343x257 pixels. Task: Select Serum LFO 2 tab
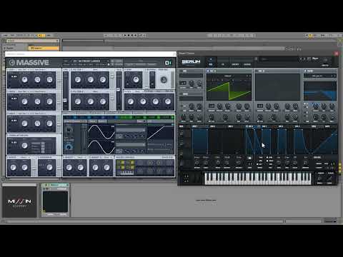pos(264,126)
